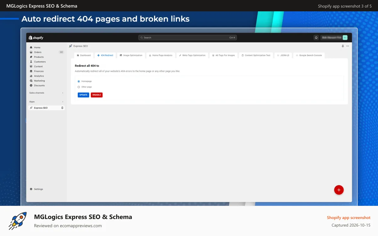Select the Homepage radio option
This screenshot has height=236, width=378.
coord(79,81)
